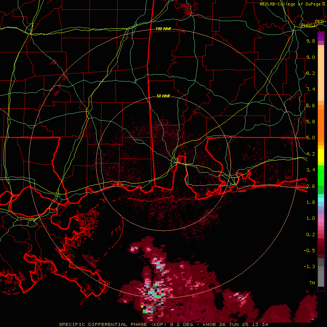Click the -0.5 scale value

pyautogui.click(x=309, y=251)
